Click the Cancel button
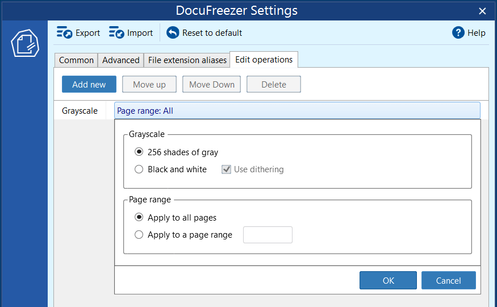497x307 pixels. tap(449, 280)
